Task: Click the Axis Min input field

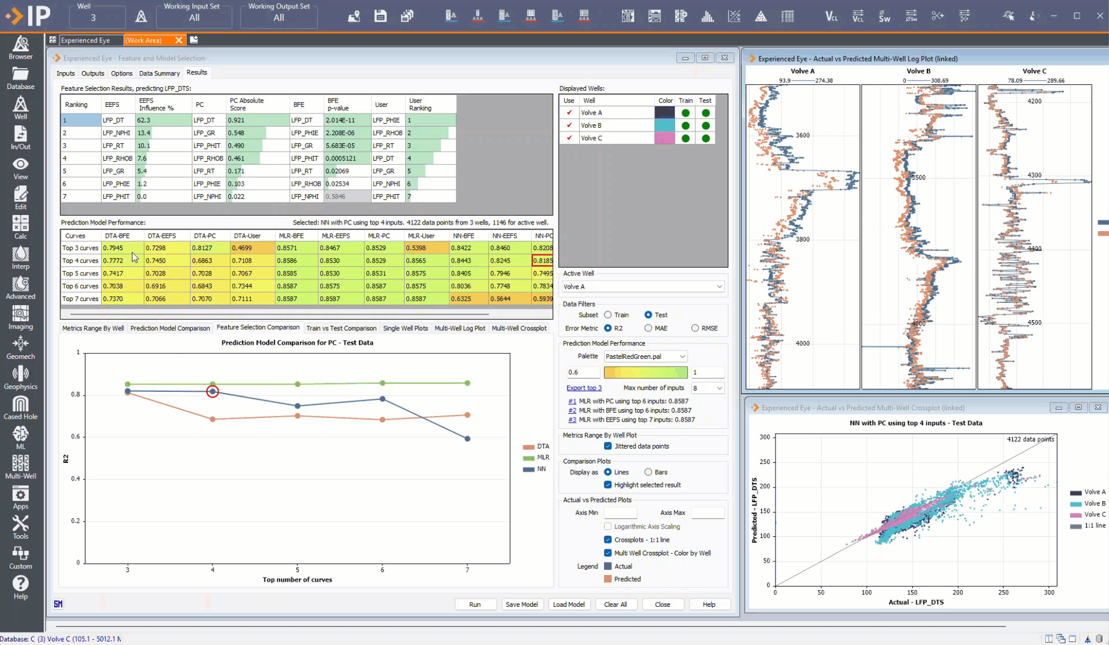Action: [620, 513]
